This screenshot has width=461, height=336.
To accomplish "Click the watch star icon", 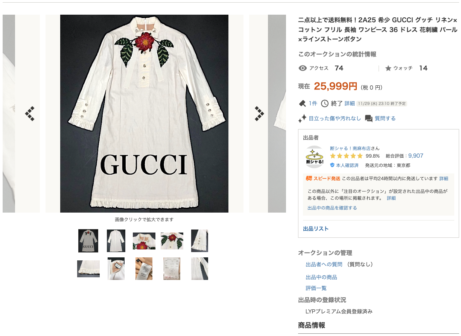I will coord(388,68).
